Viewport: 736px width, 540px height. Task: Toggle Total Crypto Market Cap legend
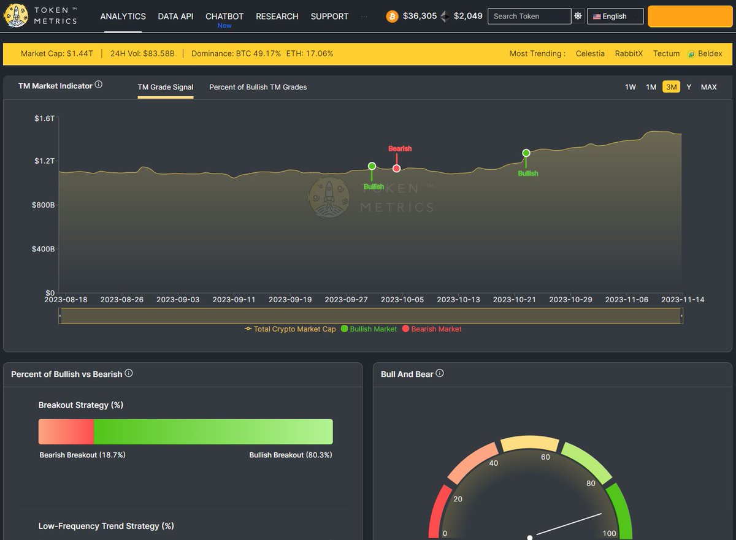pyautogui.click(x=290, y=329)
